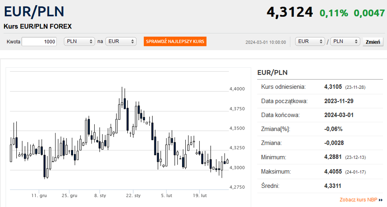The height and width of the screenshot is (207, 387).
Task: Click the Maksimum label
Action: (276, 172)
